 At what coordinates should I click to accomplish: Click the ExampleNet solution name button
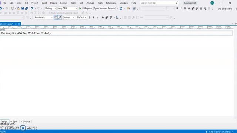(x=190, y=3)
